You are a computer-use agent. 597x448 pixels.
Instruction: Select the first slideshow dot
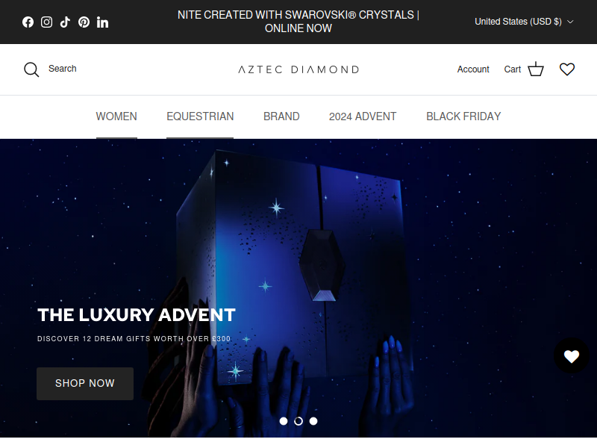pyautogui.click(x=284, y=421)
